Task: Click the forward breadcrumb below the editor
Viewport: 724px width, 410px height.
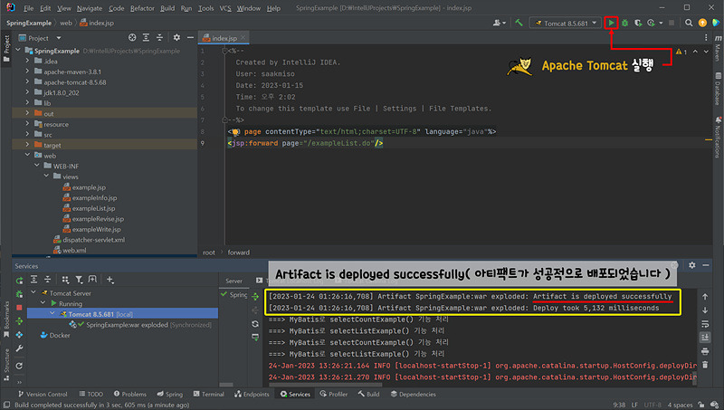Action: click(x=239, y=253)
